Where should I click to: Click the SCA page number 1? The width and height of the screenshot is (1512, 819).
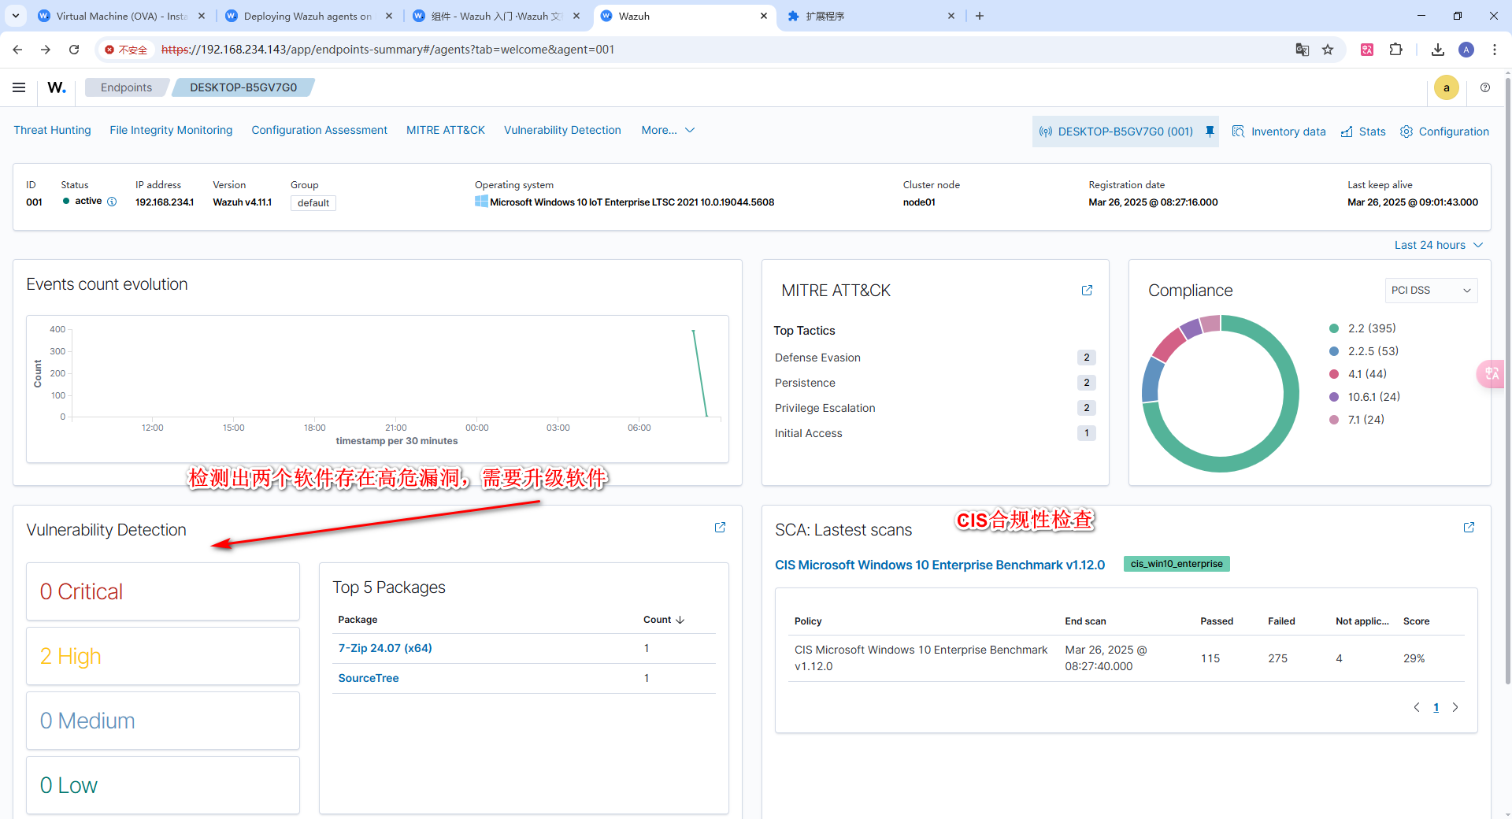pyautogui.click(x=1436, y=707)
